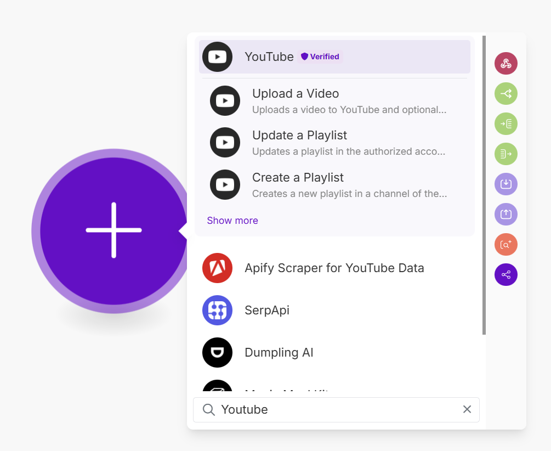This screenshot has width=551, height=451.
Task: Select the YouTube Verified app header
Action: (334, 57)
